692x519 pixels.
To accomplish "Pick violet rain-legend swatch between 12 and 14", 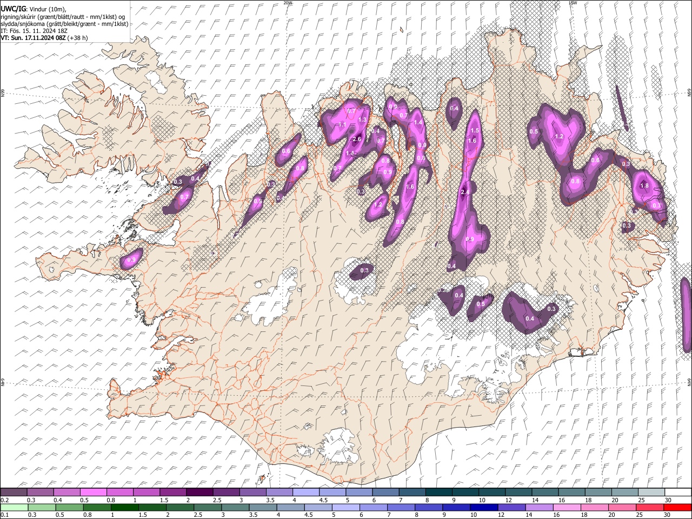I will pos(511,507).
